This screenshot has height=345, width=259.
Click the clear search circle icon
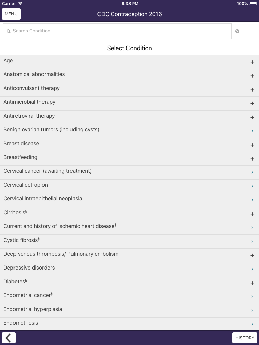[x=237, y=31]
